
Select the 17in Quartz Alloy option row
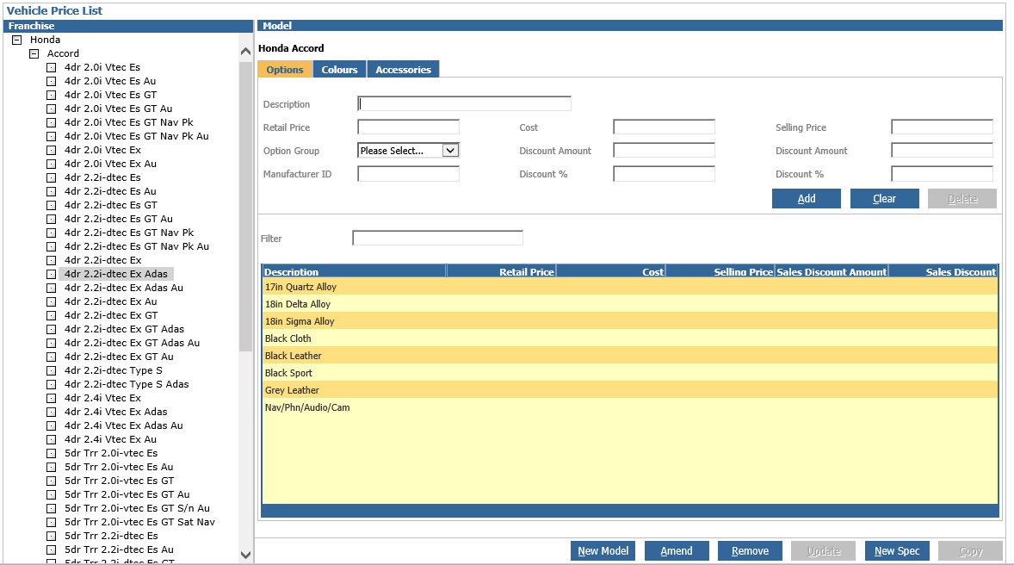(x=630, y=287)
